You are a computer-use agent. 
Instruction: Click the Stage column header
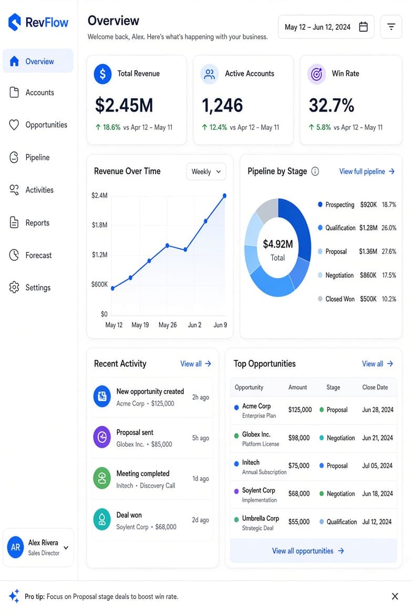click(x=333, y=387)
